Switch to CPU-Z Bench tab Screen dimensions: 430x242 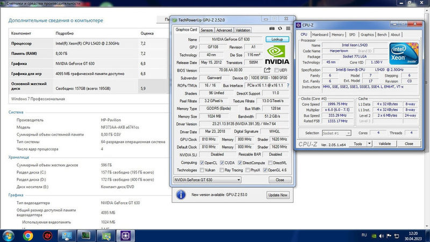(382, 34)
